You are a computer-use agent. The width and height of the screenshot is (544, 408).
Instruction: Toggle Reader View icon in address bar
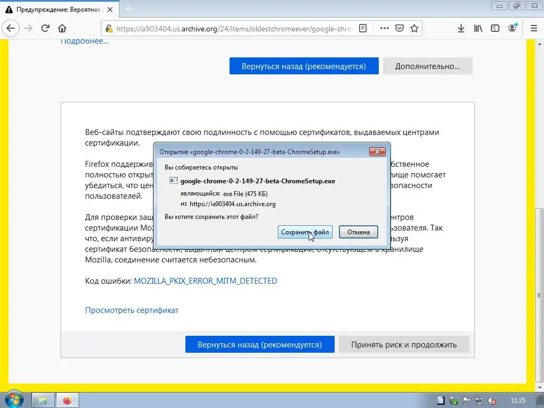(x=362, y=29)
